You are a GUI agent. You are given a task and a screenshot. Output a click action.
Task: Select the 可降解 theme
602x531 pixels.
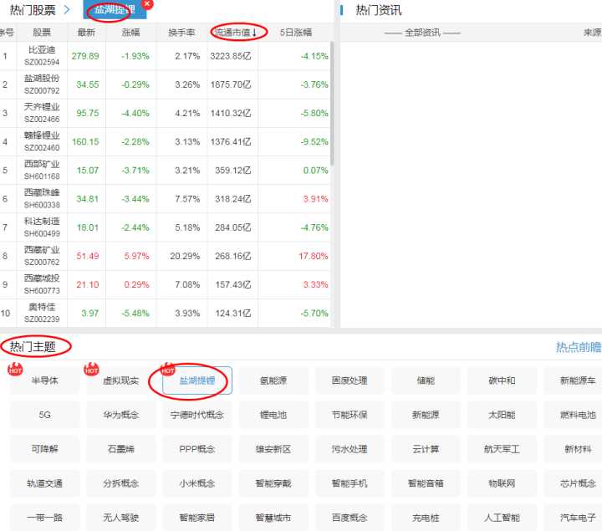pyautogui.click(x=44, y=449)
